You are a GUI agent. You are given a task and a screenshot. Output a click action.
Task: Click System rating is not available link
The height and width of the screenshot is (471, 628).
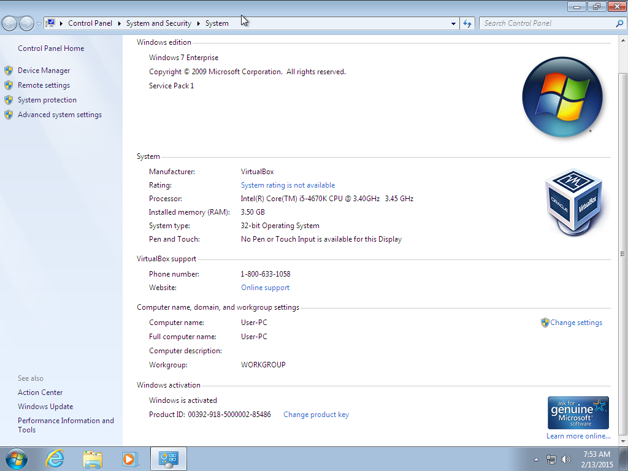coord(288,185)
